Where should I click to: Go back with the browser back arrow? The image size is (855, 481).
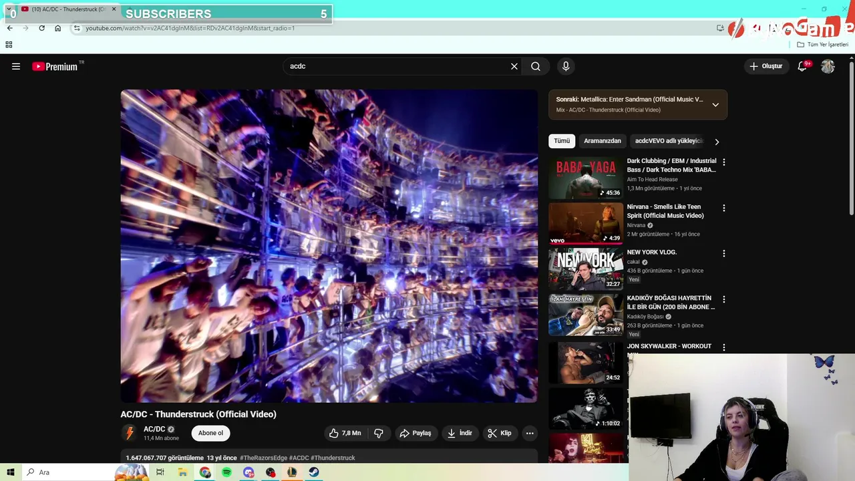pyautogui.click(x=9, y=28)
